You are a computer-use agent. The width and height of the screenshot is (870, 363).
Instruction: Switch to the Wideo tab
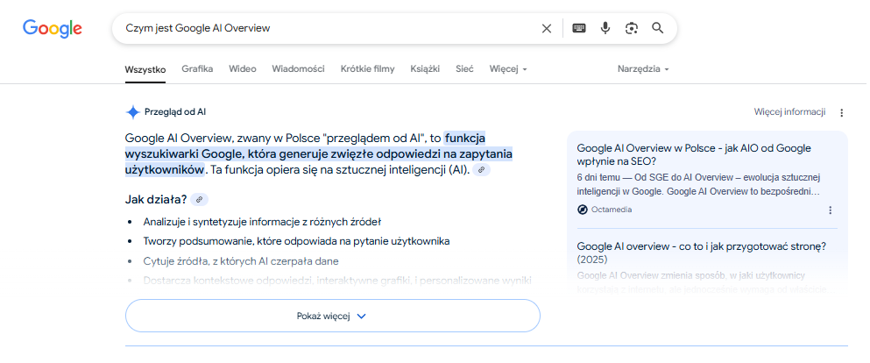pyautogui.click(x=243, y=68)
